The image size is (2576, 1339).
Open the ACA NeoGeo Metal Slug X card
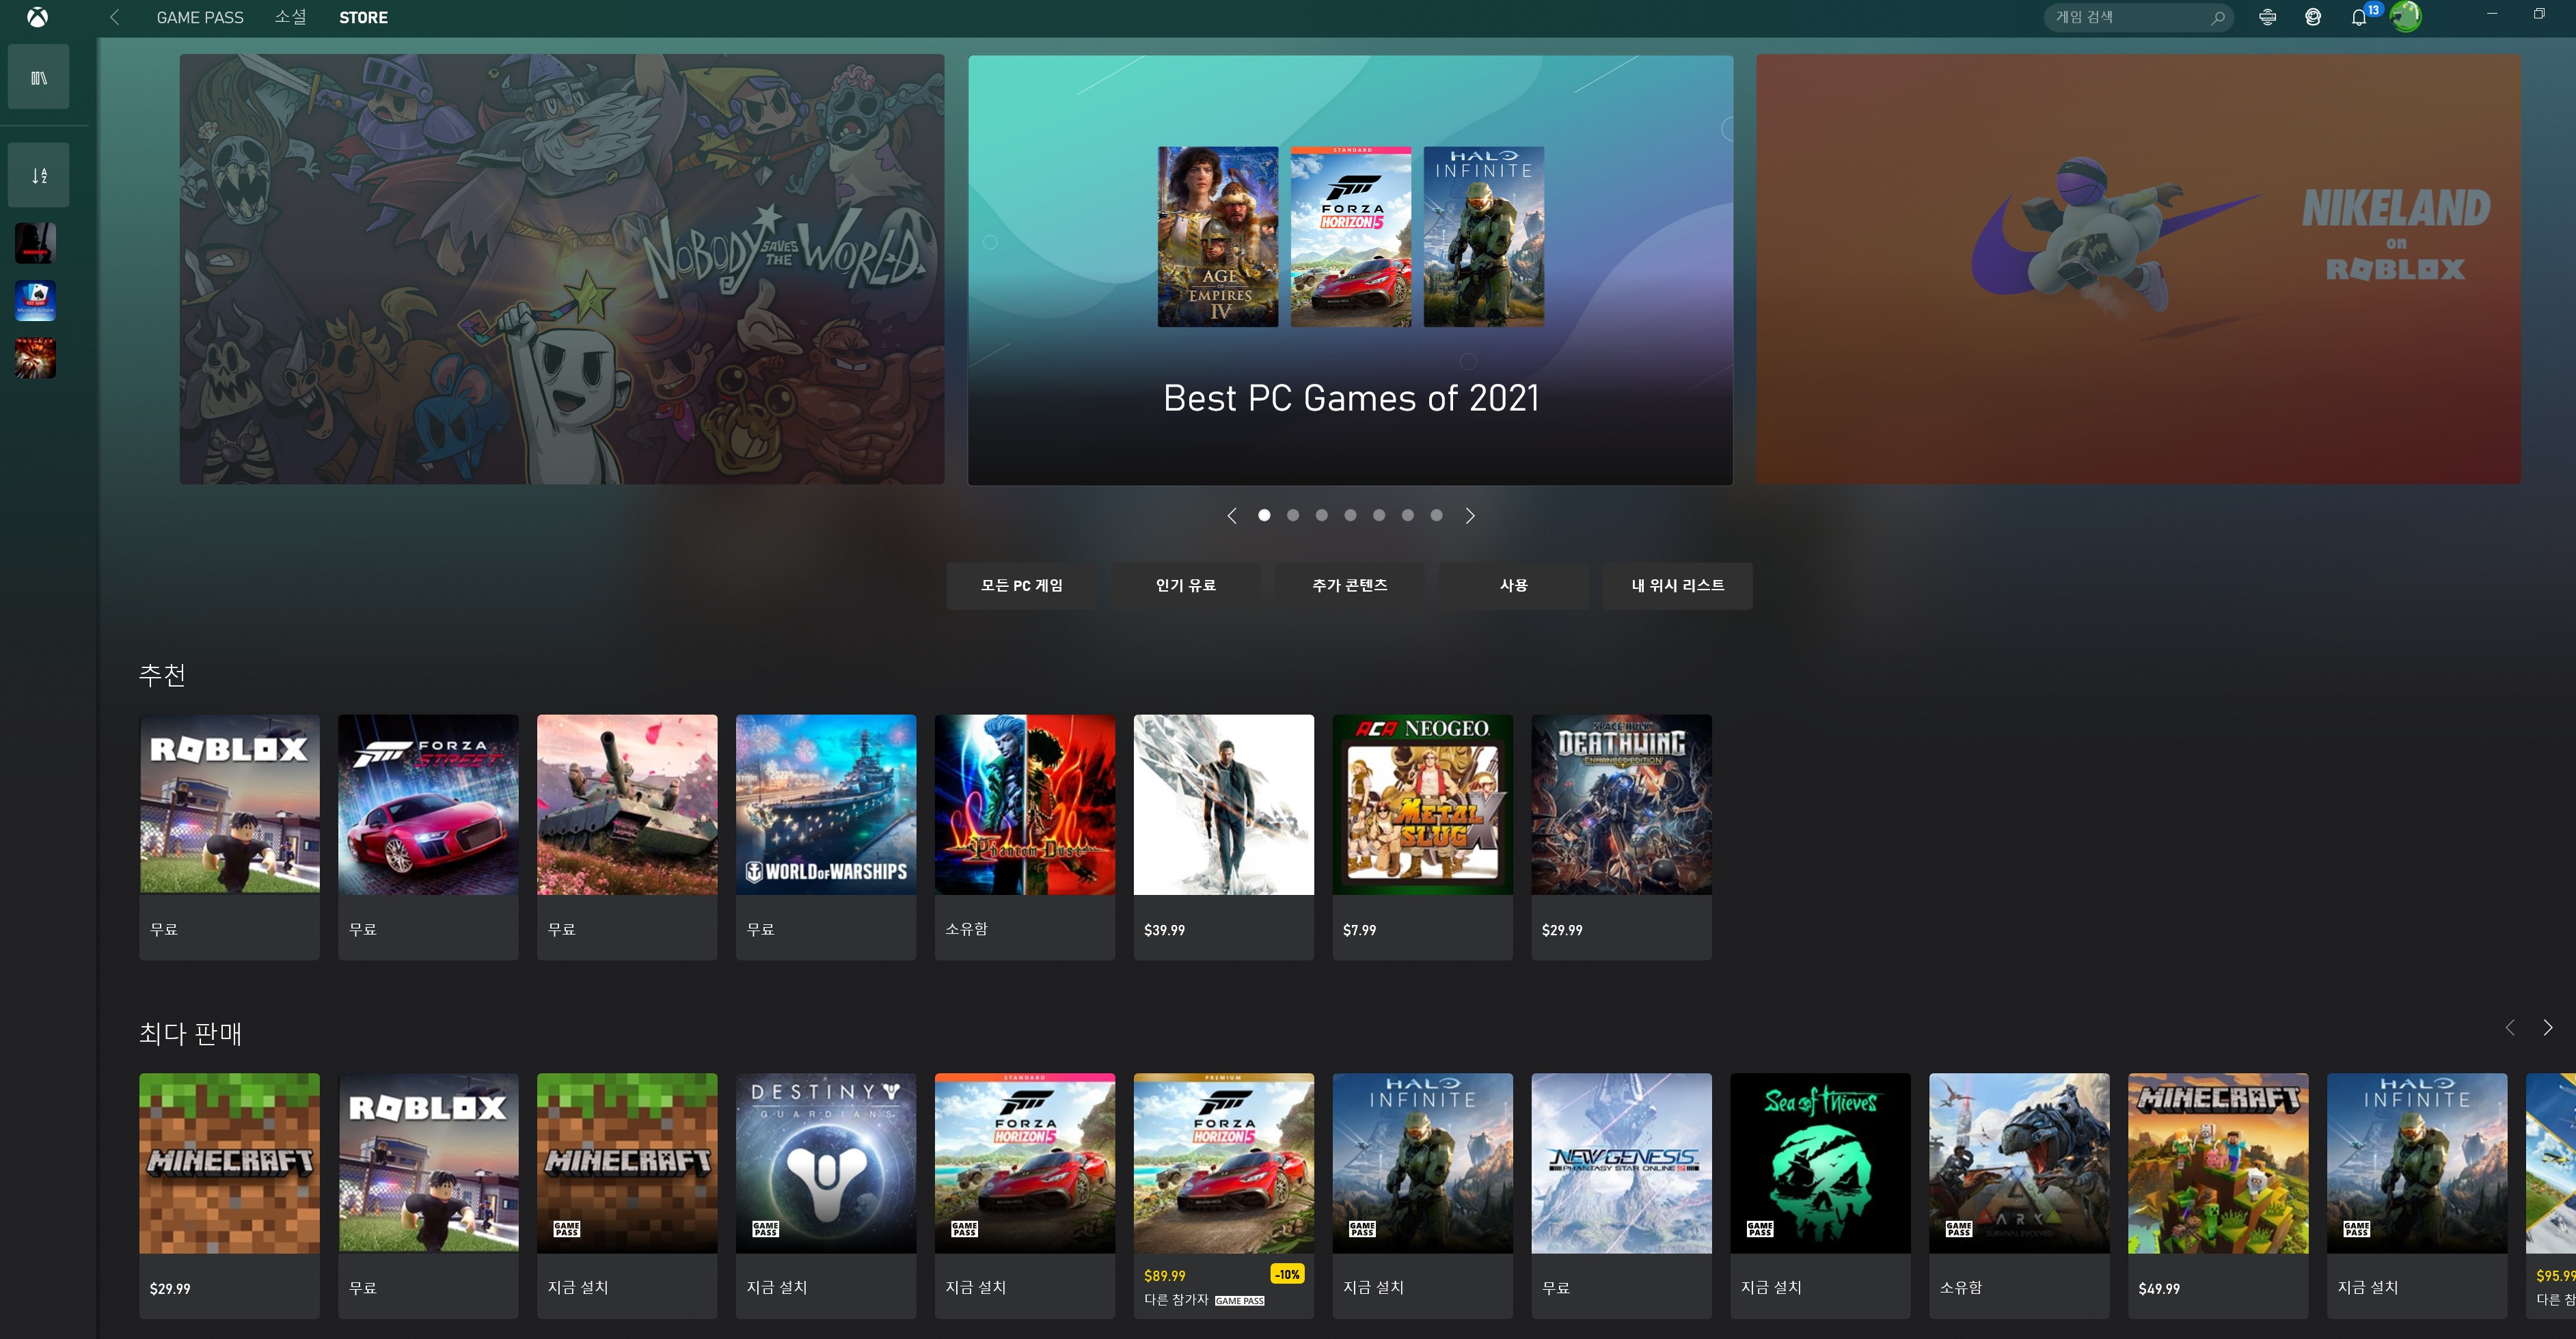tap(1423, 838)
